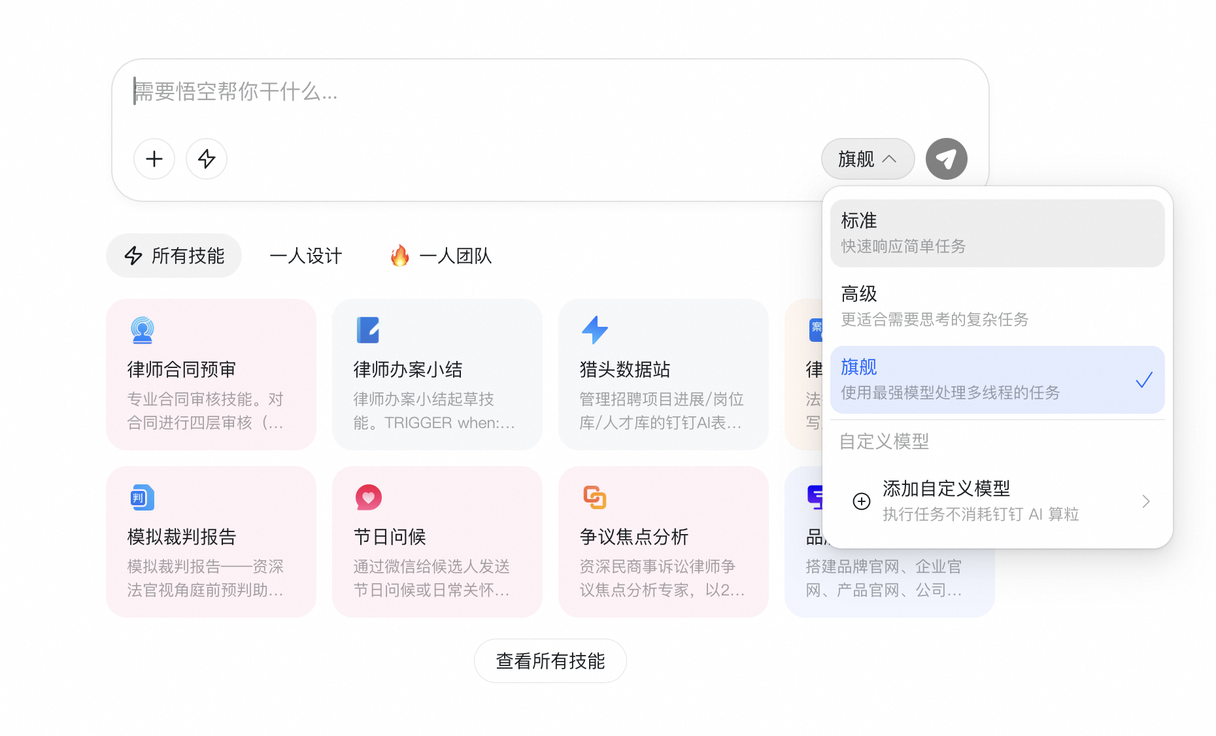Click the 节日问候 heart bubble icon
This screenshot has height=736, width=1216.
(368, 497)
